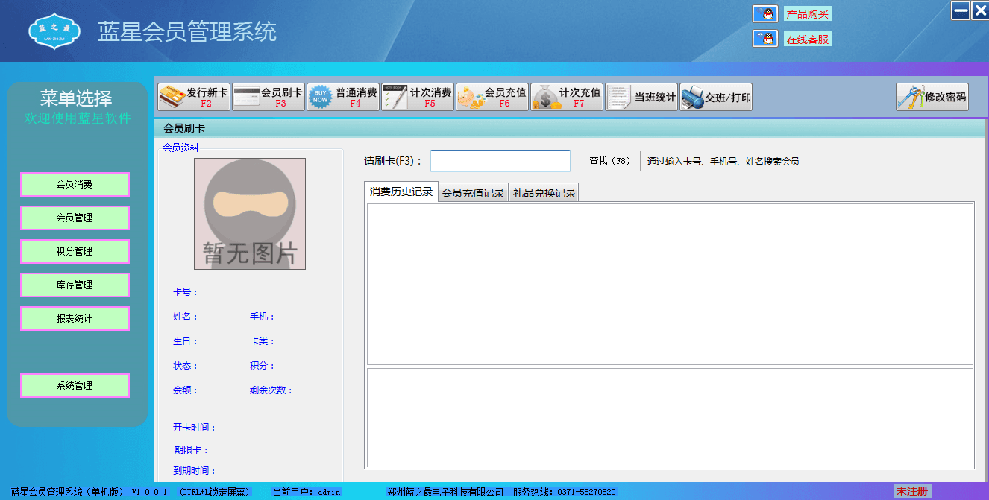Image resolution: width=989 pixels, height=500 pixels.
Task: Select 会员刷卡 (F3) toolbar button
Action: pos(268,97)
